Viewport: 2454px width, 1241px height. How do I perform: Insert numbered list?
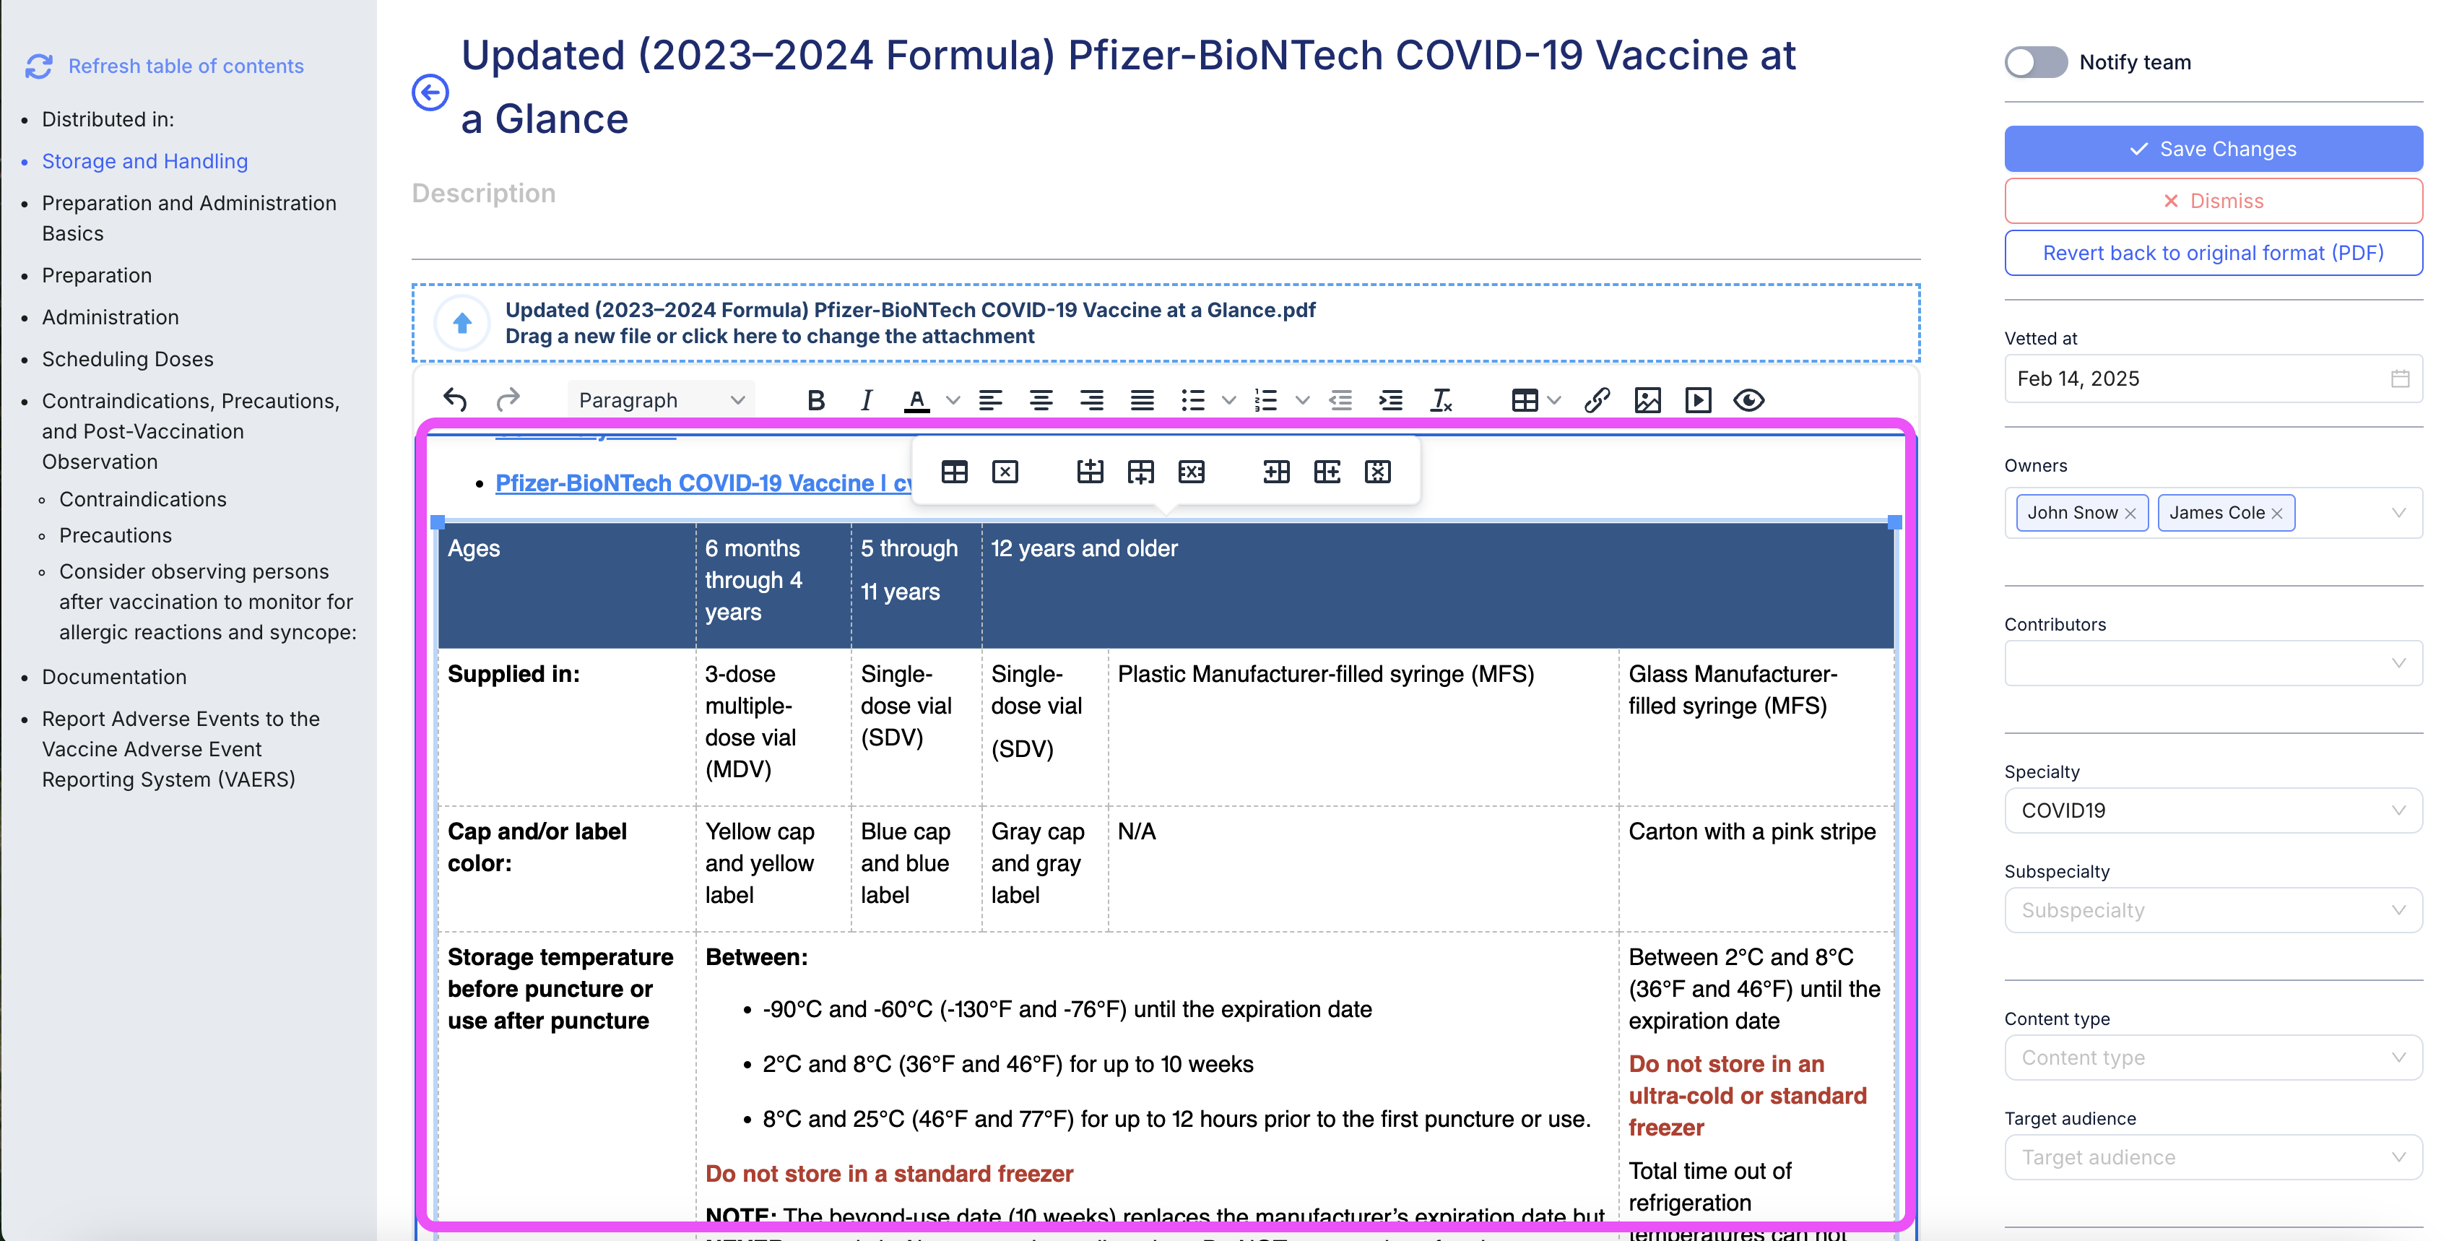(1266, 400)
